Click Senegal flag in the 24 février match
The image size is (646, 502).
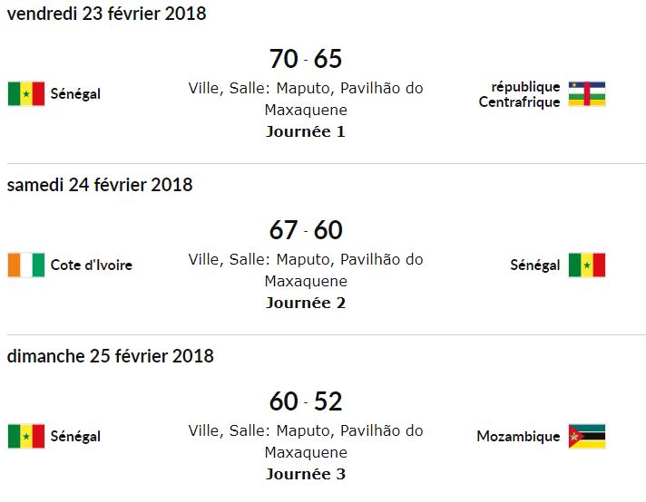(587, 265)
